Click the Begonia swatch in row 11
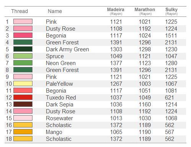This screenshot has height=147, width=191. coord(23,90)
